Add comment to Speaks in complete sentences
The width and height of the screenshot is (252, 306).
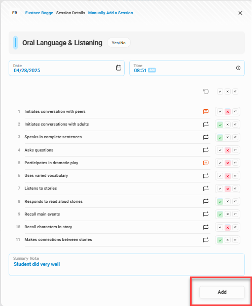[x=206, y=137]
